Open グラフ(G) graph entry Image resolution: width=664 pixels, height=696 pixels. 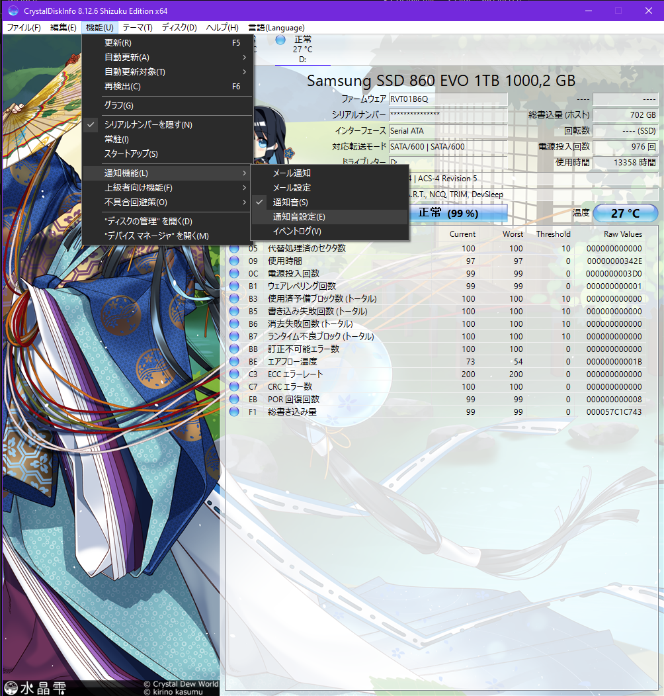click(168, 106)
